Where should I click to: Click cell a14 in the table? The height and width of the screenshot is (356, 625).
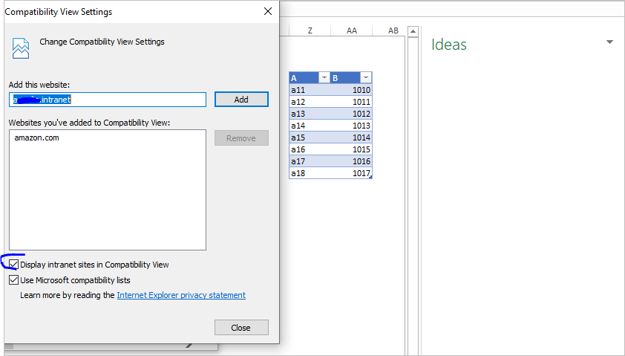[x=310, y=126]
